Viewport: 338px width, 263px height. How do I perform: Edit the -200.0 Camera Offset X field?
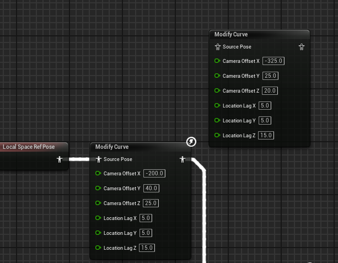(154, 173)
